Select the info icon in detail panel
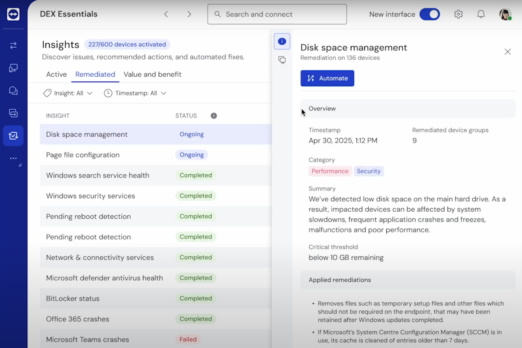The image size is (522, 348). point(282,41)
